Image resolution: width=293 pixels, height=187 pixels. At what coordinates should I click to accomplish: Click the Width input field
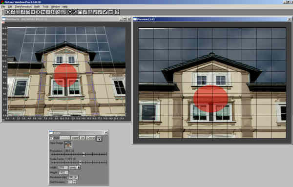point(63,167)
